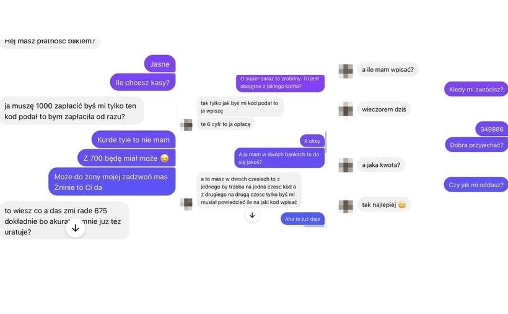Open avatar beside long "w dwoch czesiach" message
This screenshot has width=508, height=314.
point(186,204)
